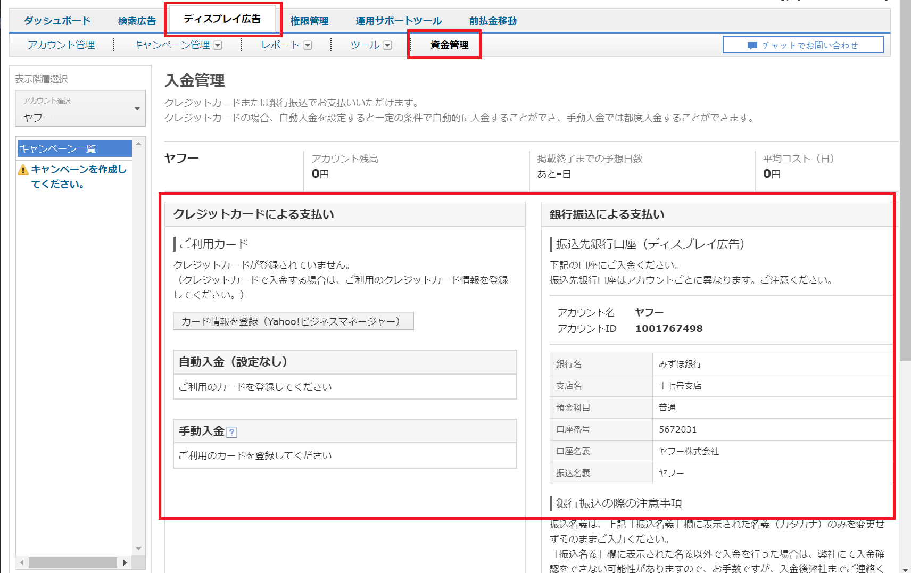This screenshot has width=911, height=573.
Task: Open the 検索広告 tab
Action: point(137,21)
